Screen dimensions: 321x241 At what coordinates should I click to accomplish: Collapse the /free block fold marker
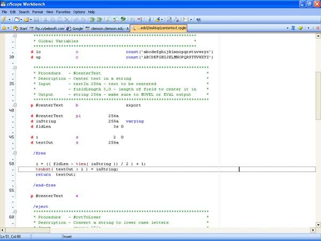tap(15, 153)
